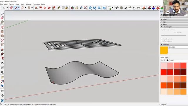Adjust the angle between normals slider
The image size is (188, 106).
164,35
